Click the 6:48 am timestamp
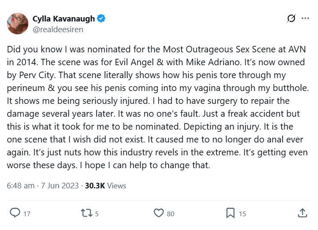Screen dimensions: 318x230 pos(21,186)
